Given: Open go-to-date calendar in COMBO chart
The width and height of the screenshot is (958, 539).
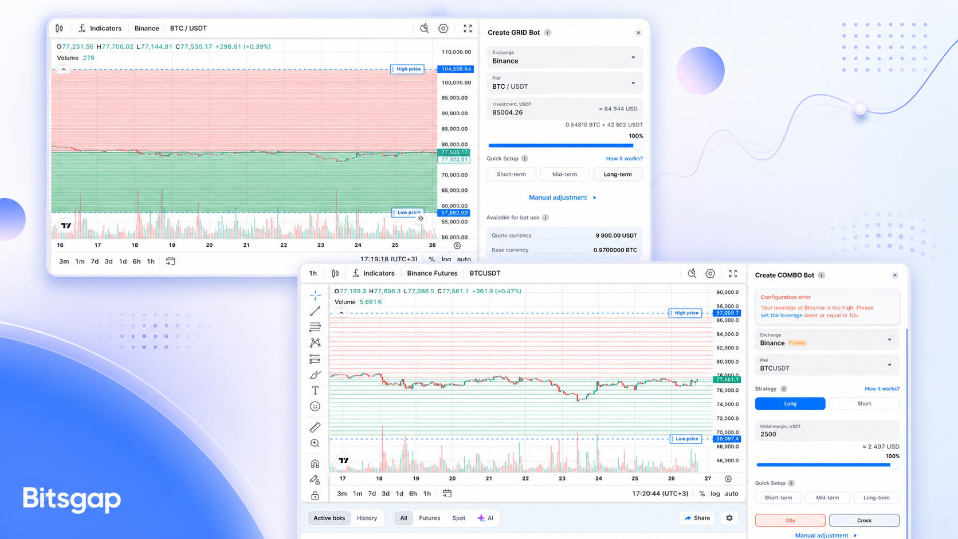Looking at the screenshot, I should [447, 493].
